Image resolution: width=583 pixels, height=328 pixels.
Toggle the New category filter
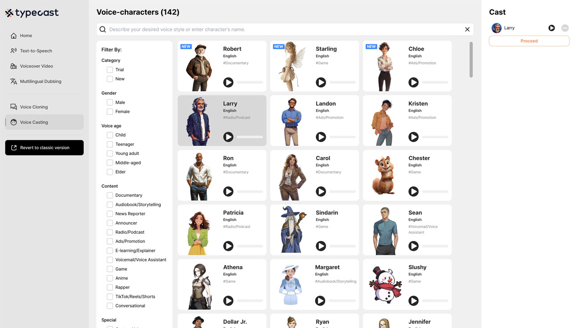110,79
